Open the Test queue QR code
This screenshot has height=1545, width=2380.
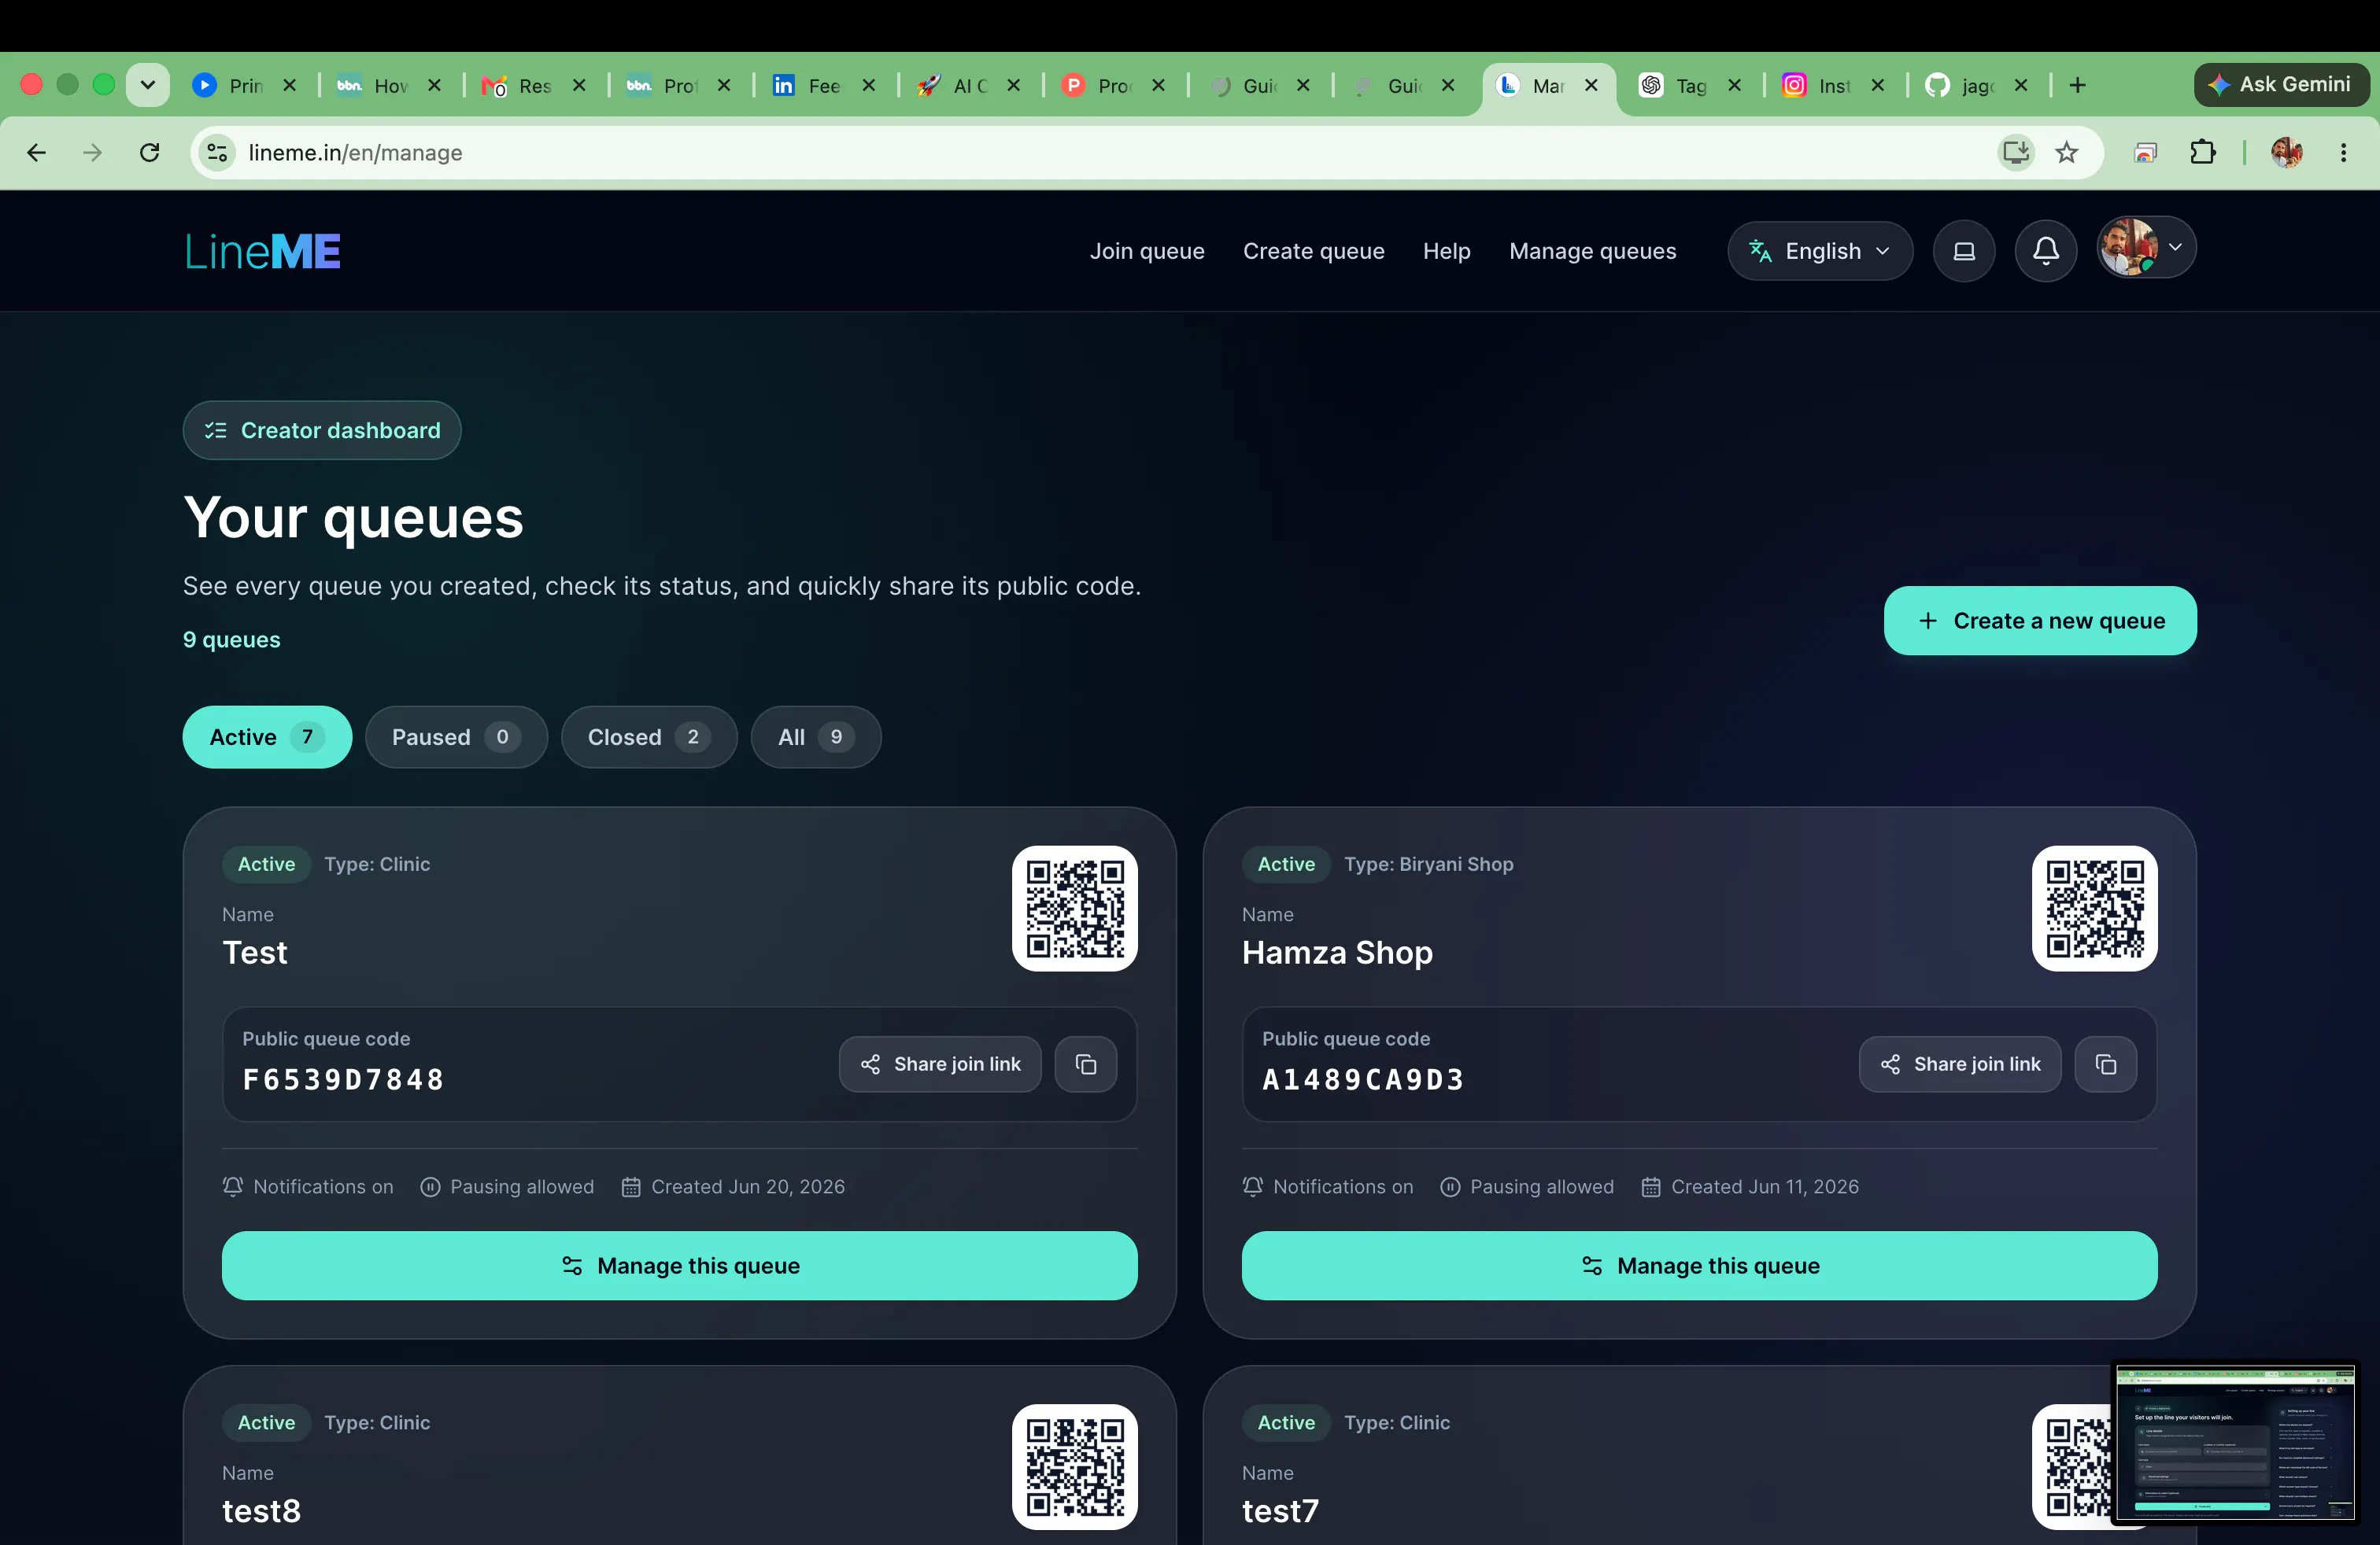1075,909
